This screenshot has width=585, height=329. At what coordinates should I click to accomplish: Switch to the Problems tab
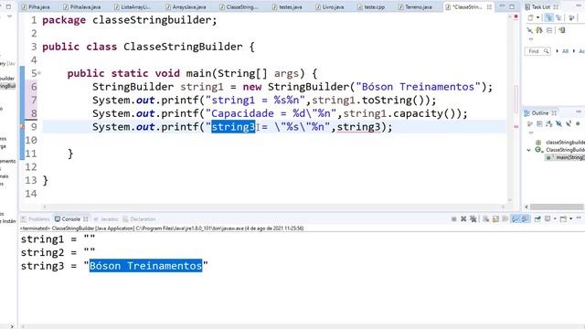(36, 219)
